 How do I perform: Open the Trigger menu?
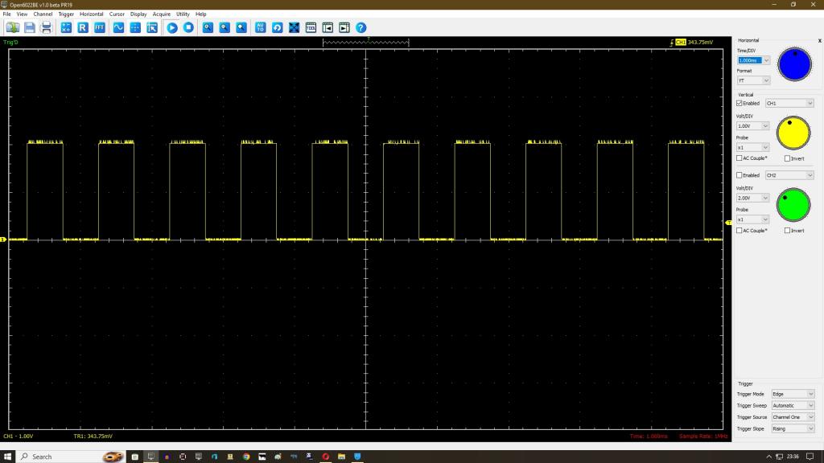66,14
